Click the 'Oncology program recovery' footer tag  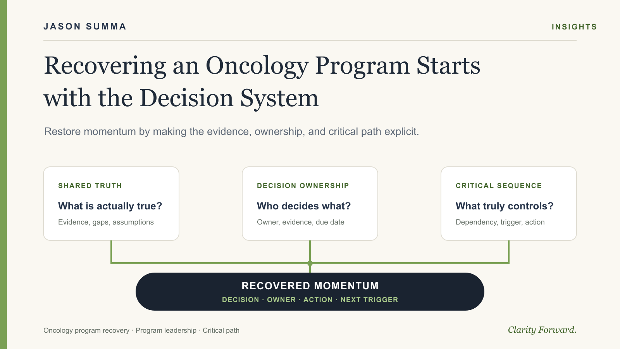[86, 330]
